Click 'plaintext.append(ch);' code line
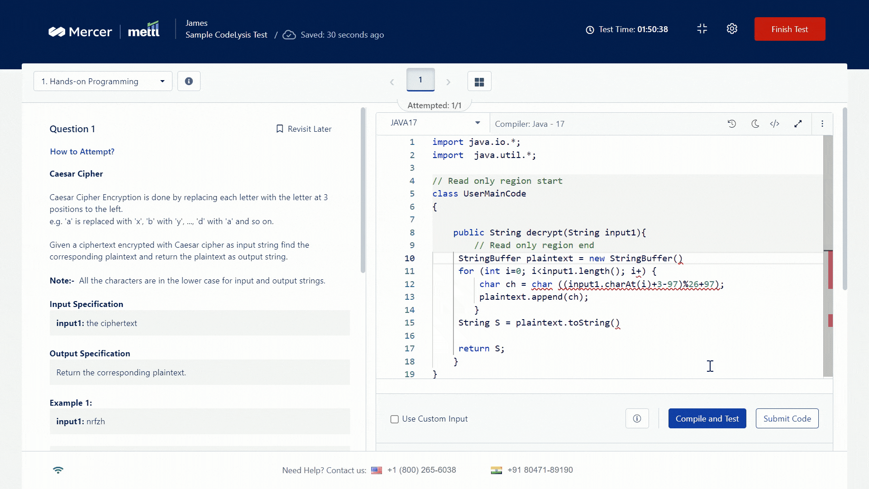 pyautogui.click(x=534, y=297)
